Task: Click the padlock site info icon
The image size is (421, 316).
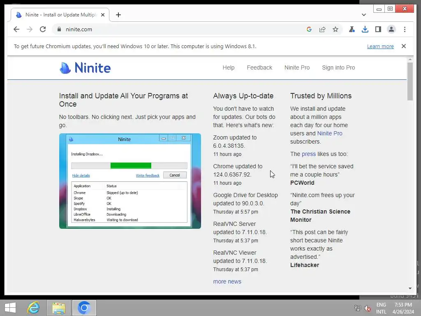Action: (59, 29)
